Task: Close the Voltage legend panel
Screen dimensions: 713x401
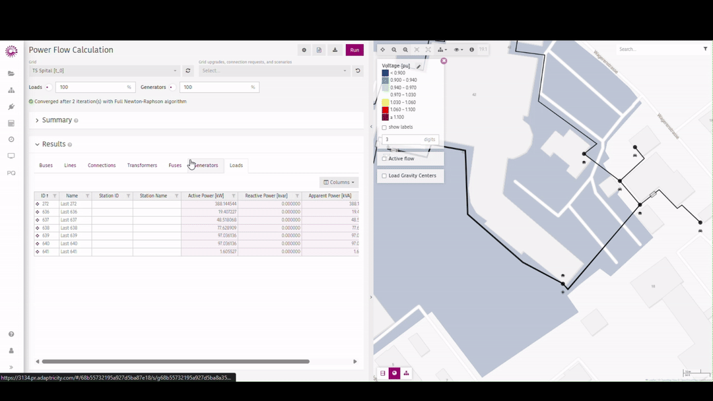Action: click(x=444, y=61)
